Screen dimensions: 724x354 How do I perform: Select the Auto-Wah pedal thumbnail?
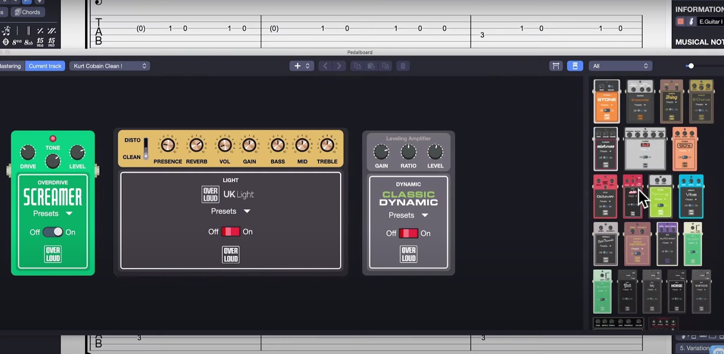tap(667, 244)
